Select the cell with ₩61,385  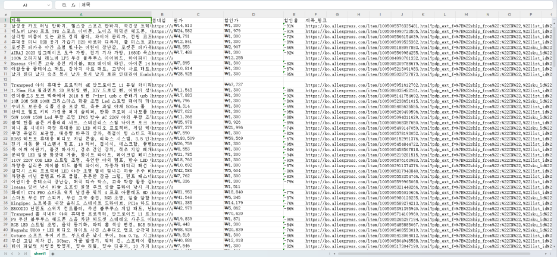(198, 203)
